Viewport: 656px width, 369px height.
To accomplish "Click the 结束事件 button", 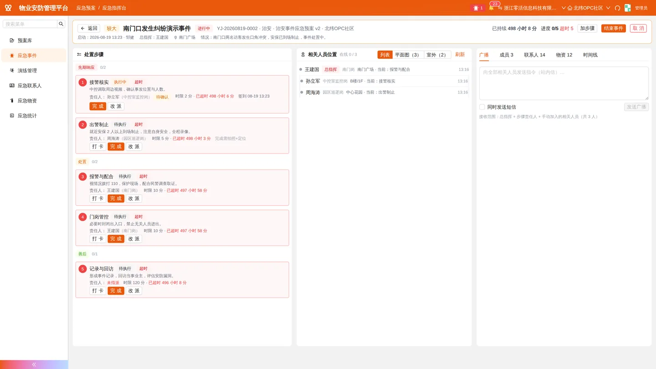I will point(614,28).
